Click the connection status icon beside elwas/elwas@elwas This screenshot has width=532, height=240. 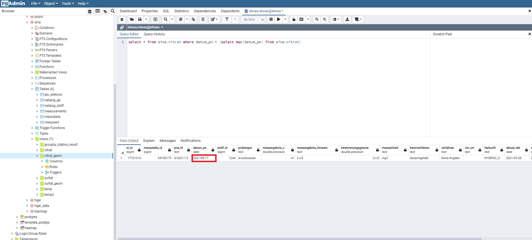[x=122, y=27]
